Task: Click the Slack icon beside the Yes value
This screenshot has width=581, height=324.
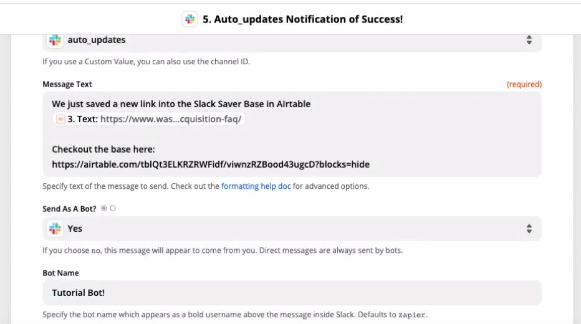Action: coord(55,229)
